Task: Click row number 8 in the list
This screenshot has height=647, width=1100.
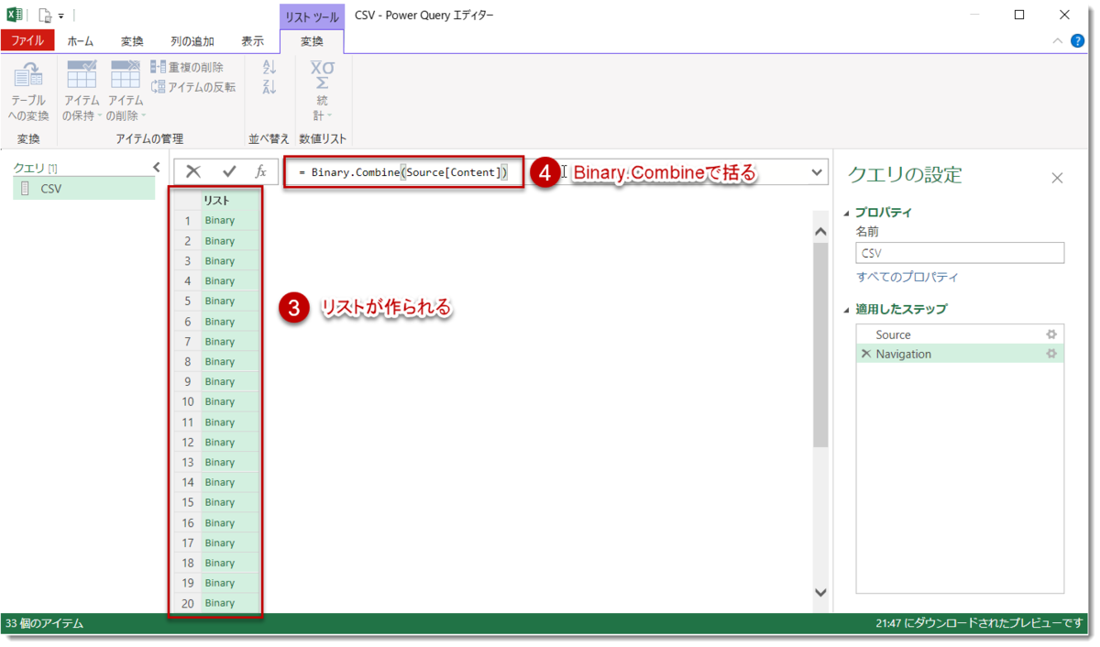Action: pyautogui.click(x=187, y=361)
